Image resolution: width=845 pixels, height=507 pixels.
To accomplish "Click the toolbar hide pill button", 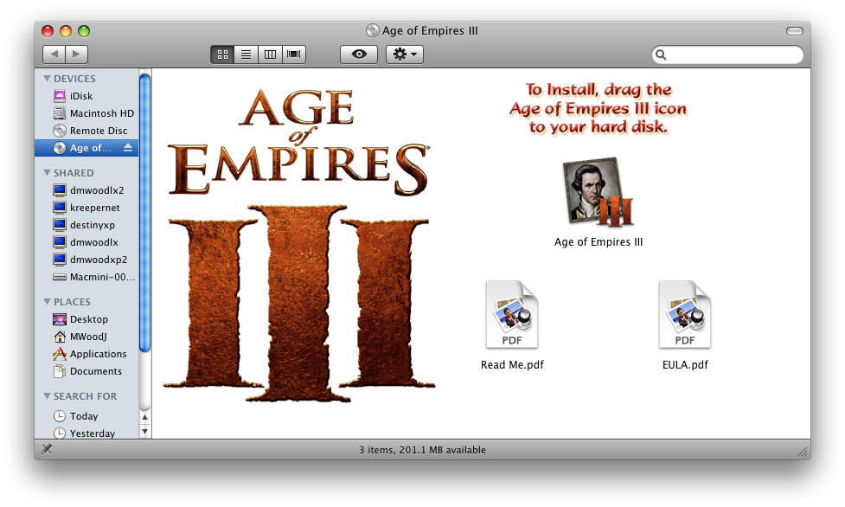I will coord(794,31).
